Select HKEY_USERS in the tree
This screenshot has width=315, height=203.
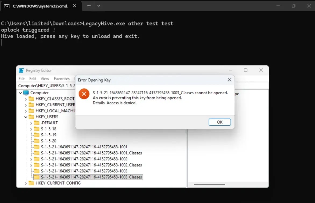click(x=47, y=117)
